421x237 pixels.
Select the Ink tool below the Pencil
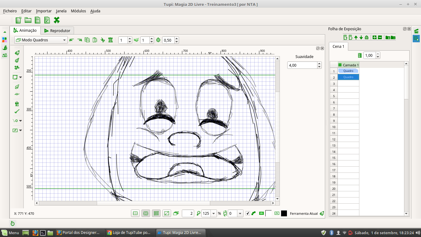pos(17,60)
